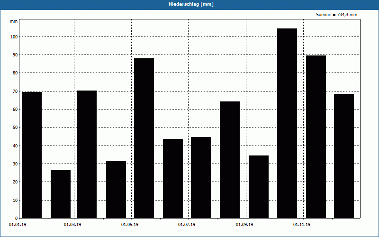Click the February precipitation bar
Viewport: 379px width, 237px height.
pos(61,194)
